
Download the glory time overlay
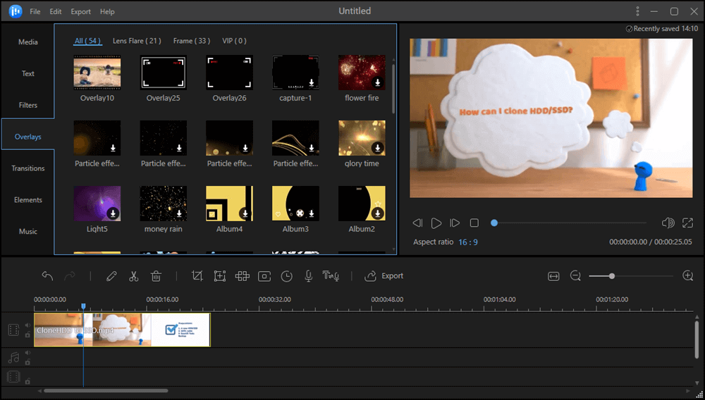(378, 148)
